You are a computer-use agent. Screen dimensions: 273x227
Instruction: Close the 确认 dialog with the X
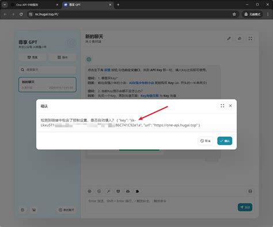click(x=230, y=106)
